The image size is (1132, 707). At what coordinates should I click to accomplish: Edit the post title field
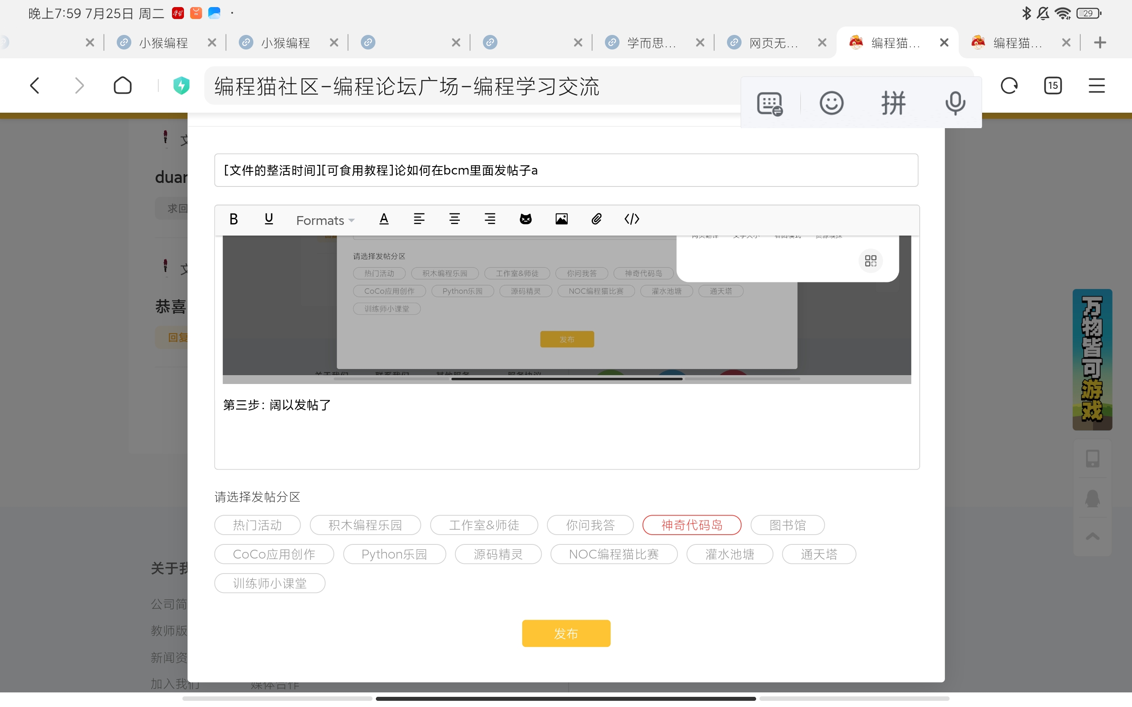coord(566,170)
